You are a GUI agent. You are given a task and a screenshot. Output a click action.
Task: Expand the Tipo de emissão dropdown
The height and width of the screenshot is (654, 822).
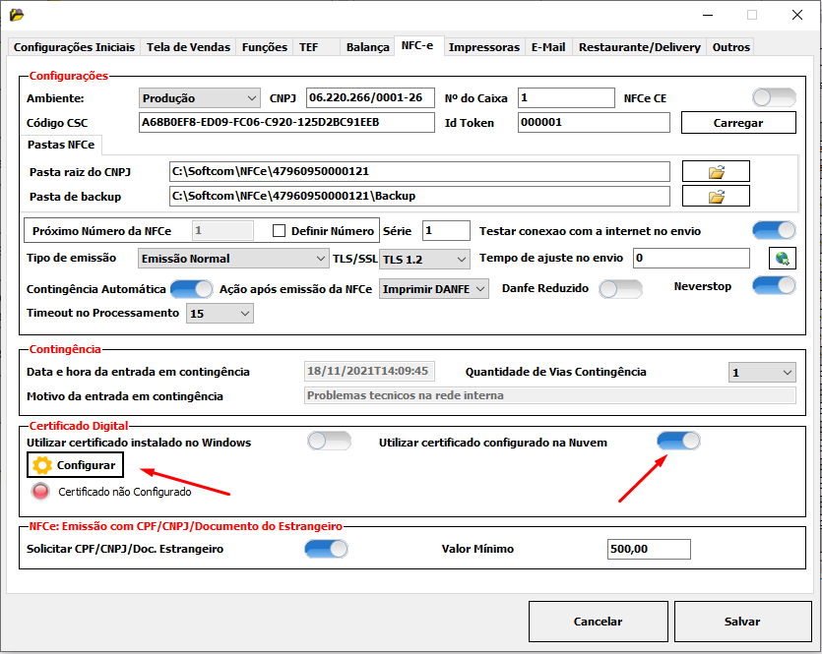233,259
